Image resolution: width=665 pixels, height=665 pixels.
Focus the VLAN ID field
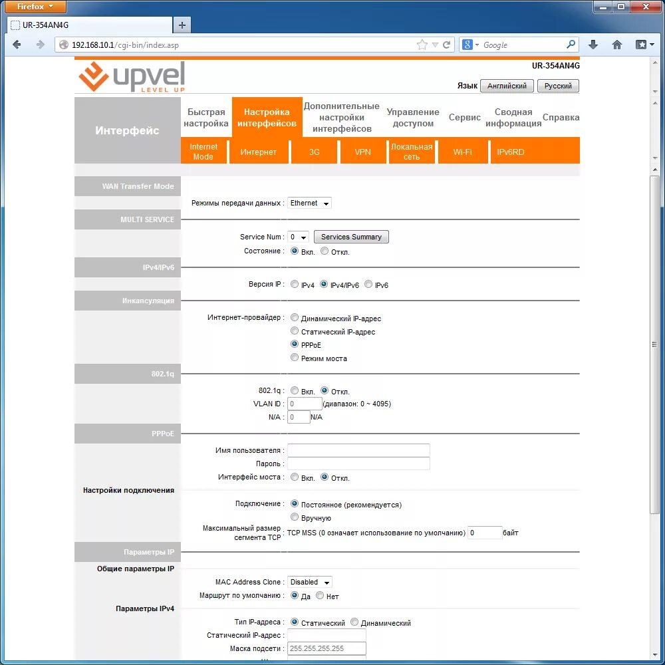pos(305,404)
